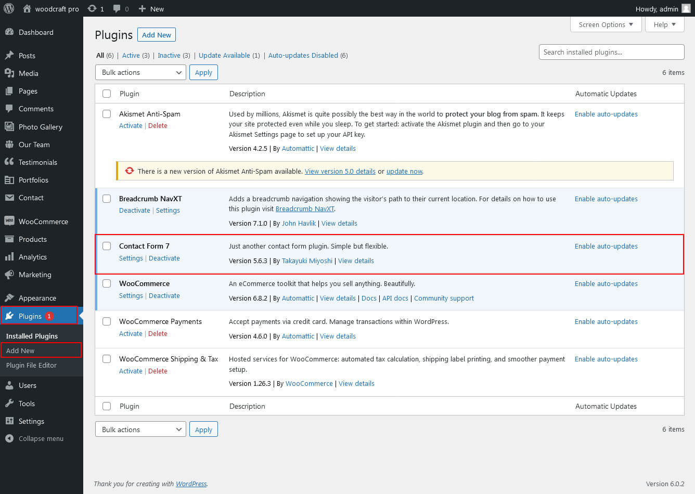Click into the Search installed plugins field

tap(611, 52)
